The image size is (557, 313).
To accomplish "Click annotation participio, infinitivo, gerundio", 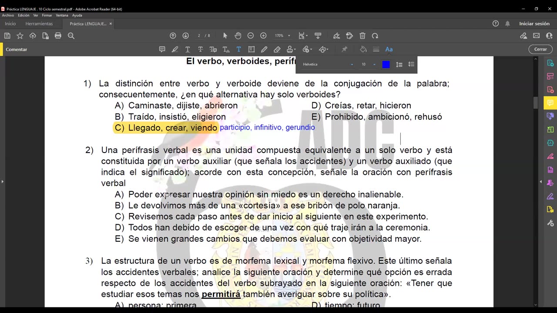I will [267, 127].
